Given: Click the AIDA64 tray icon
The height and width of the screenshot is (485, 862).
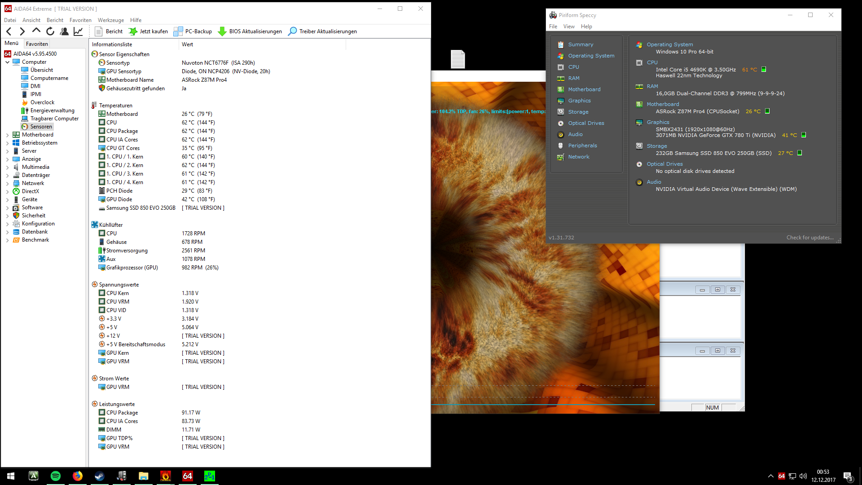Looking at the screenshot, I should (x=782, y=476).
